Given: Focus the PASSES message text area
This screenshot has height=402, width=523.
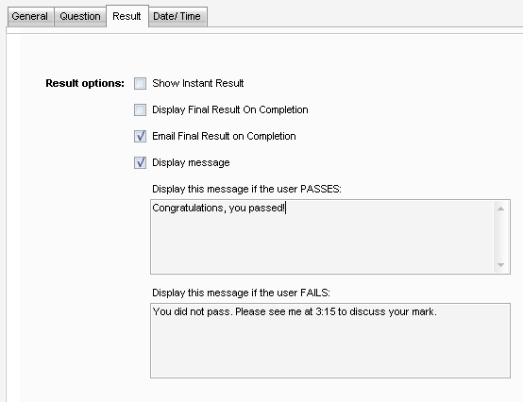Looking at the screenshot, I should [330, 237].
